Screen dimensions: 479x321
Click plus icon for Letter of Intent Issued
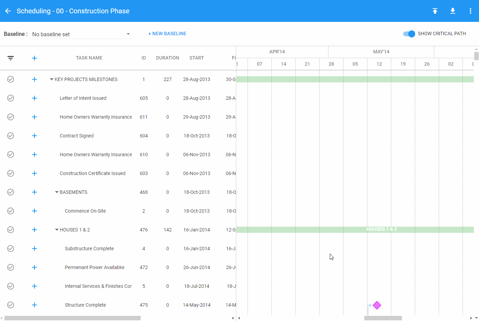(x=34, y=98)
